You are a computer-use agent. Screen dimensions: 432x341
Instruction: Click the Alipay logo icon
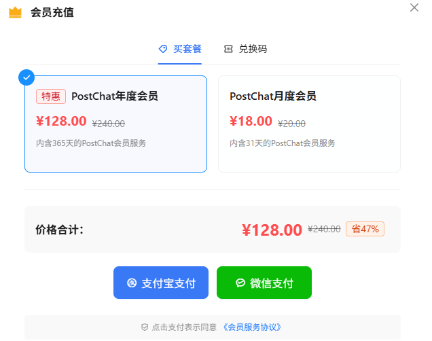(132, 283)
